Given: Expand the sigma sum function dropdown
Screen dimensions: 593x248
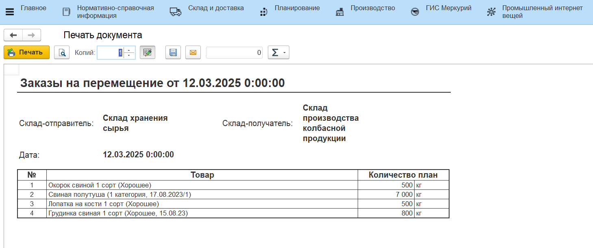Looking at the screenshot, I should [x=278, y=52].
